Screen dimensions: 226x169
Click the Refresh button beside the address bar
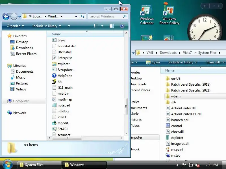click(x=82, y=16)
